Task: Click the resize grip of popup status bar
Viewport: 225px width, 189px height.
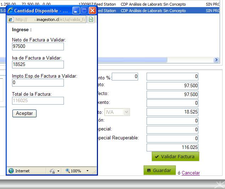Action: 95,172
